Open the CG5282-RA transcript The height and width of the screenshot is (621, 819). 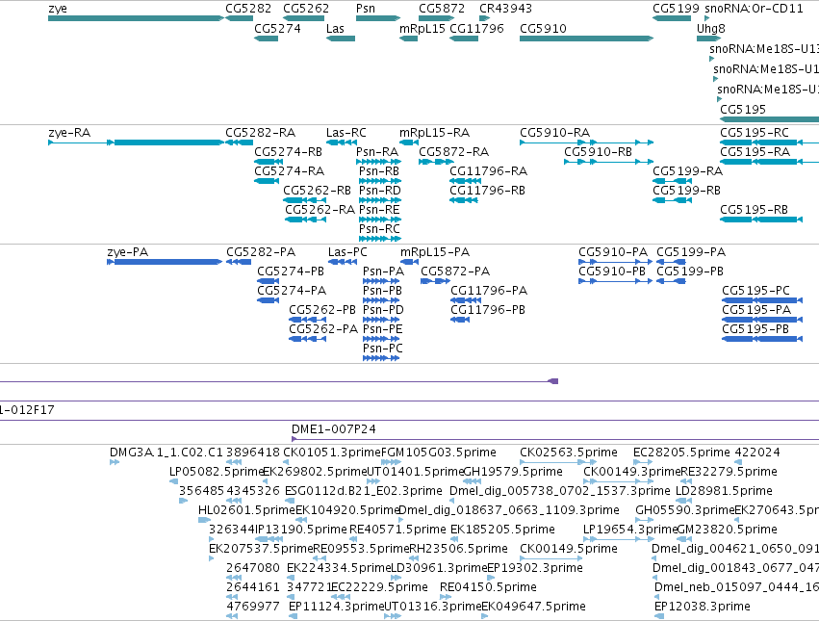pos(240,142)
